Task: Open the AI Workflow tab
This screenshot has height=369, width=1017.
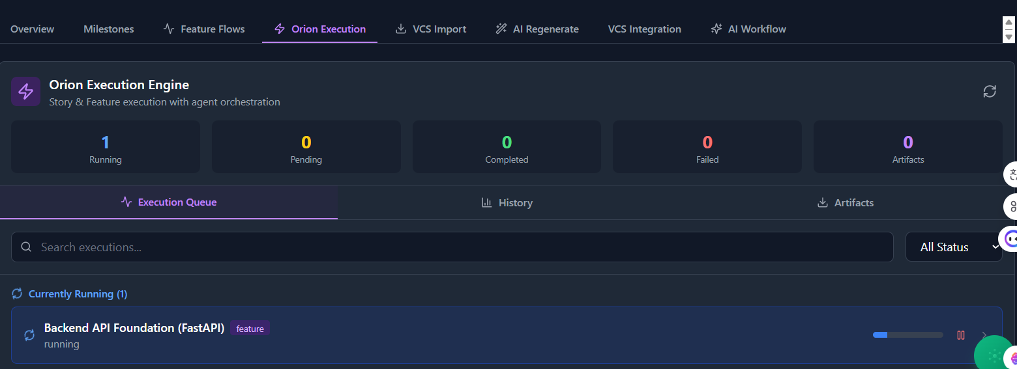Action: [748, 29]
